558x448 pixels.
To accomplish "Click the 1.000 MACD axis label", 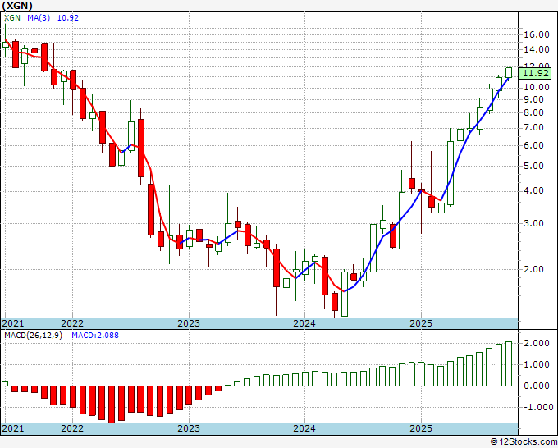I will click(x=537, y=365).
